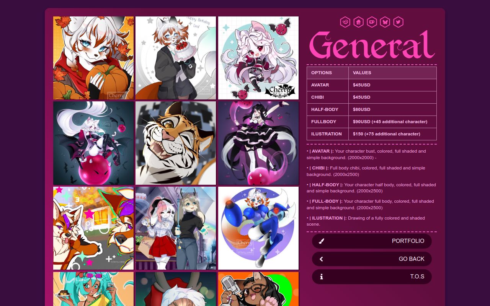Click the info icon beside T.O.S

click(321, 277)
